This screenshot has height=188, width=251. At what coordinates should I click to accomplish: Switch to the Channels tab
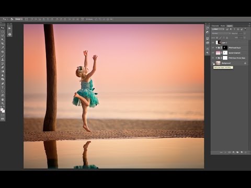pyautogui.click(x=215, y=26)
